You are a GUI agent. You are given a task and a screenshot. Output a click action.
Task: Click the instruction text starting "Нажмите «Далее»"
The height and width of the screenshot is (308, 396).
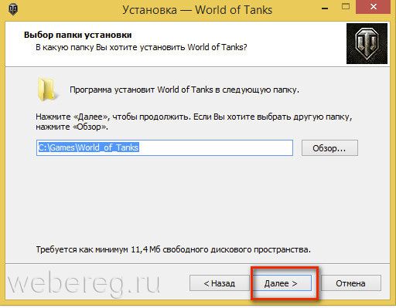194,122
